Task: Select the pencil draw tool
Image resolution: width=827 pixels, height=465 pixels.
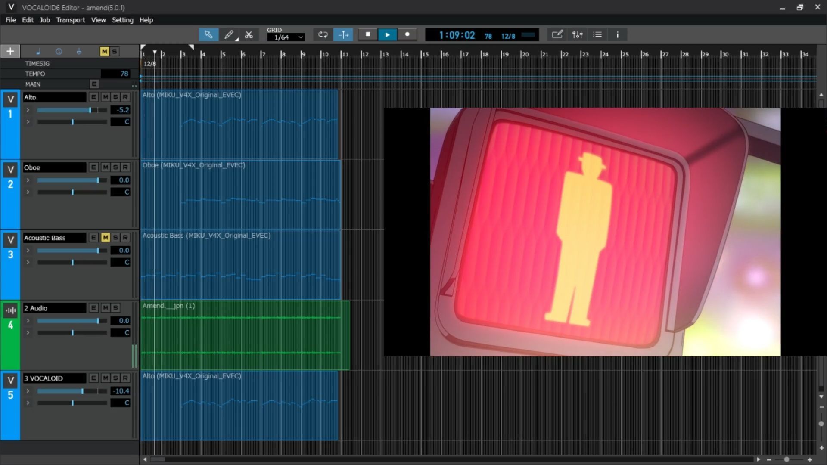Action: pos(229,35)
